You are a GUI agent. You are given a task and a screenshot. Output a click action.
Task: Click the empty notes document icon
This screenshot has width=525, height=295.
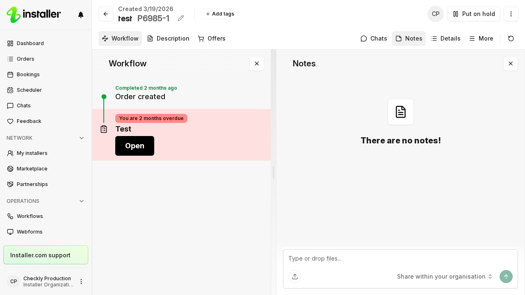click(x=401, y=112)
